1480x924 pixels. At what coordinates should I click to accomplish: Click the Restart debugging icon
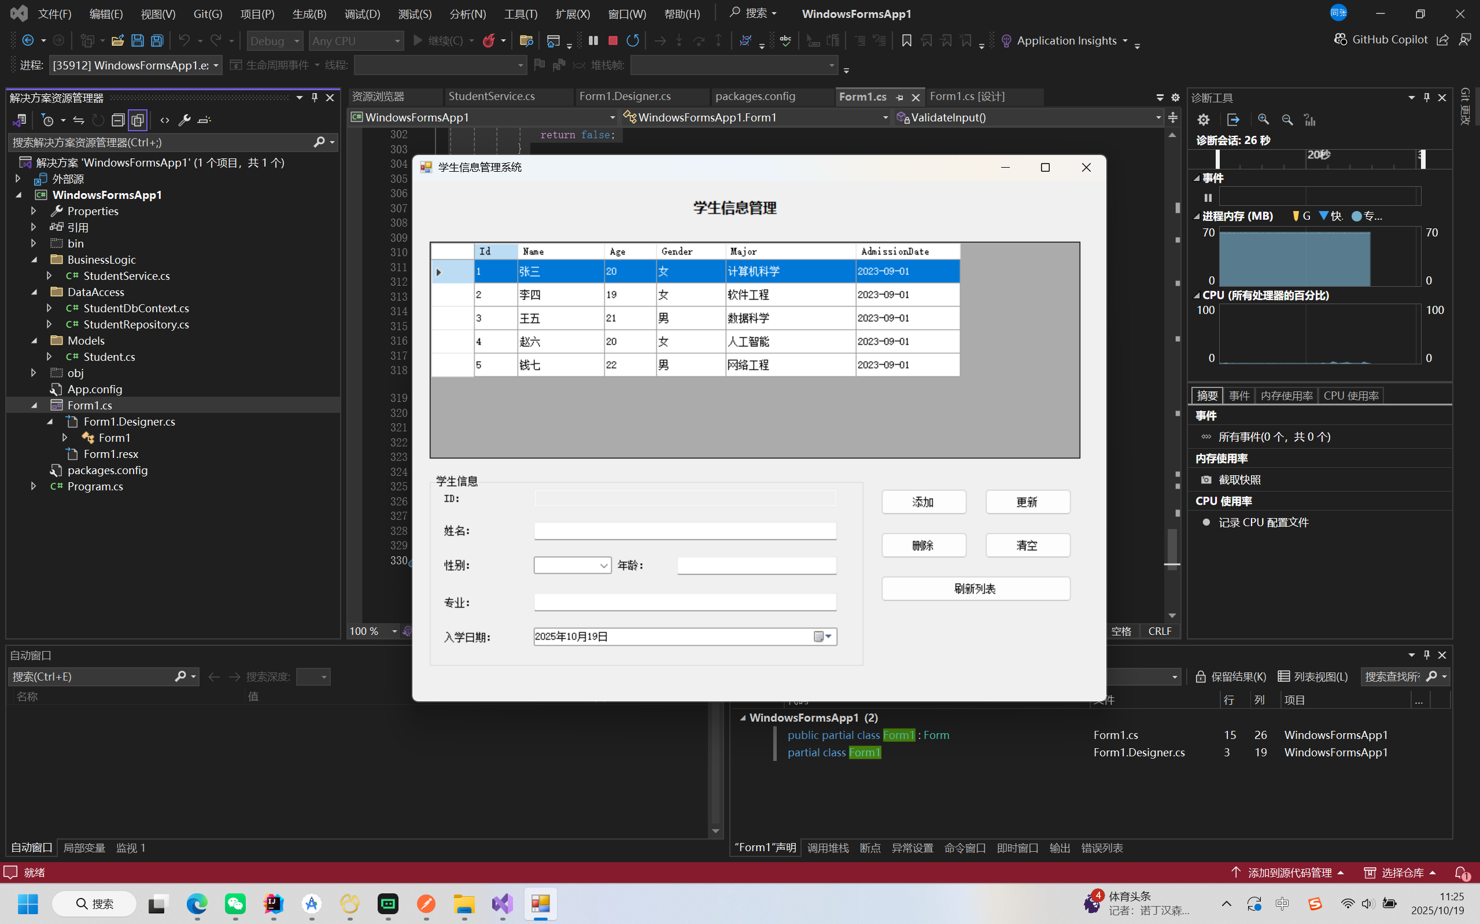click(633, 40)
